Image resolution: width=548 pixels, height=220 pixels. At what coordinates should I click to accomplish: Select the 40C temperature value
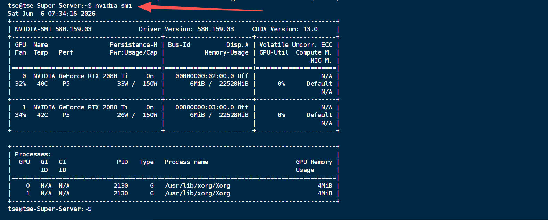pyautogui.click(x=42, y=84)
